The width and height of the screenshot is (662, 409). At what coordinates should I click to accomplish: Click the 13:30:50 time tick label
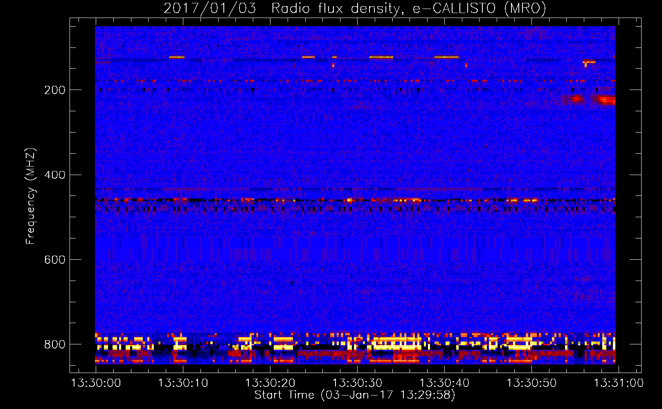pyautogui.click(x=532, y=383)
